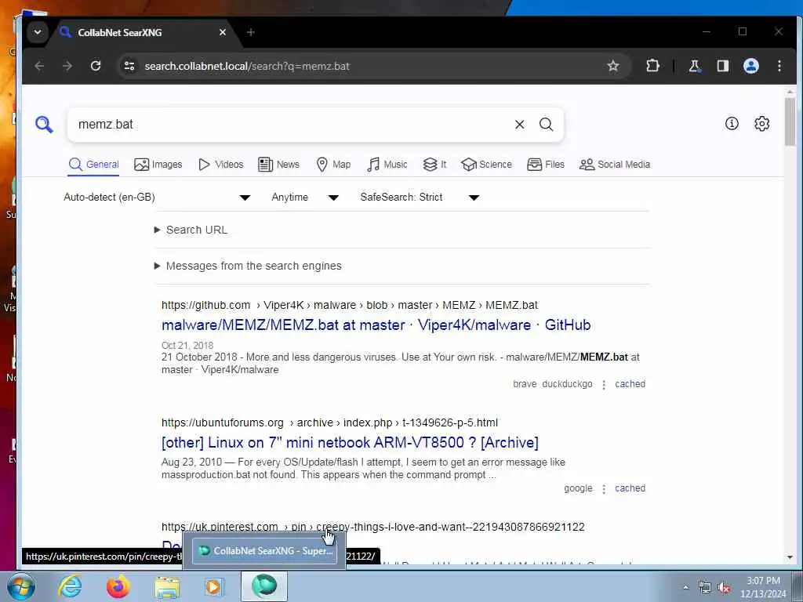Open the browser three-dot menu

point(779,66)
